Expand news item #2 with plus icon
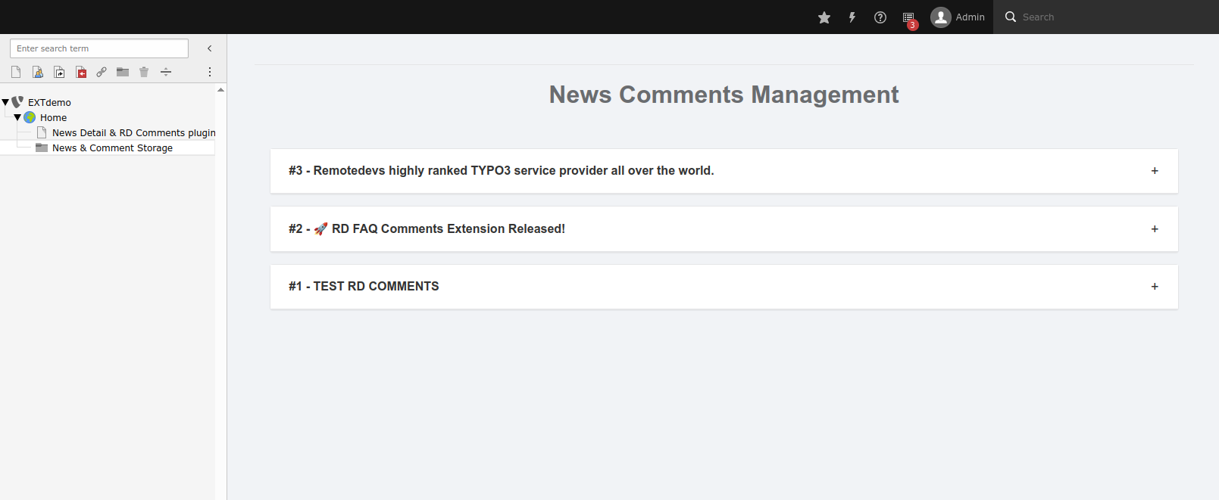 coord(1155,228)
